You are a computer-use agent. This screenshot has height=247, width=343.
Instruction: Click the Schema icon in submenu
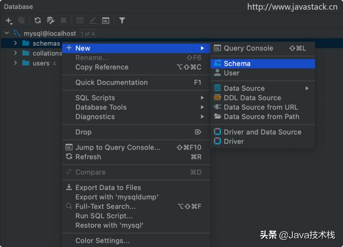217,63
